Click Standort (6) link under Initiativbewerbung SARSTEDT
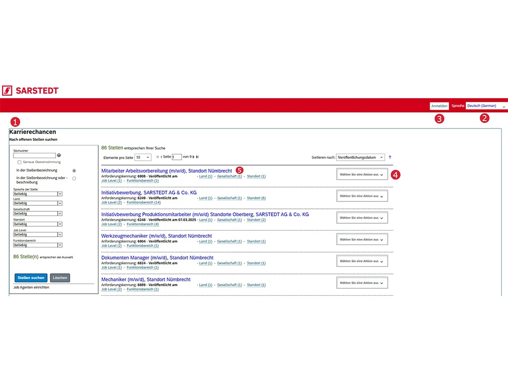 click(256, 198)
